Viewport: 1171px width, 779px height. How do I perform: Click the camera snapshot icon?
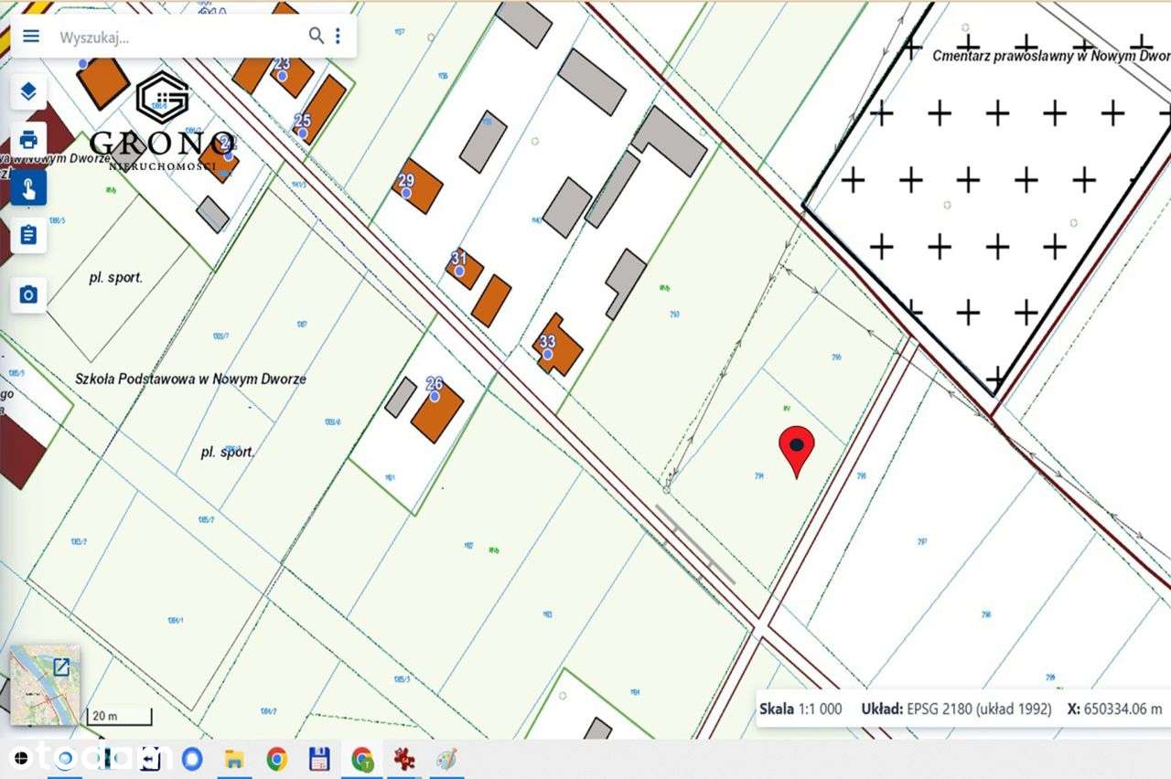(x=28, y=294)
